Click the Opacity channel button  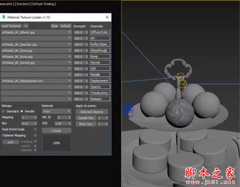99,87
